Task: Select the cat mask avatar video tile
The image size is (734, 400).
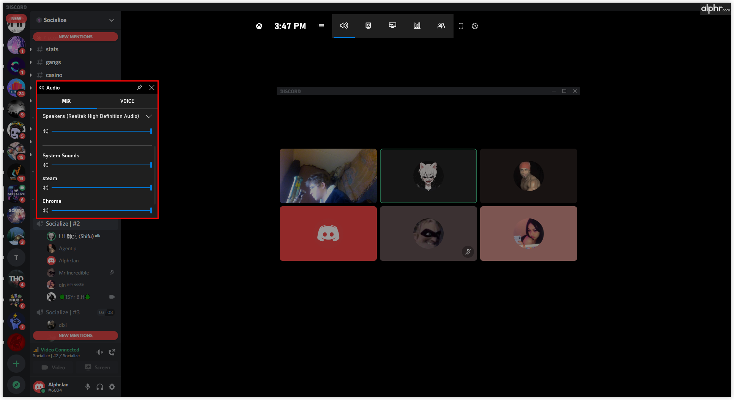Action: 428,176
